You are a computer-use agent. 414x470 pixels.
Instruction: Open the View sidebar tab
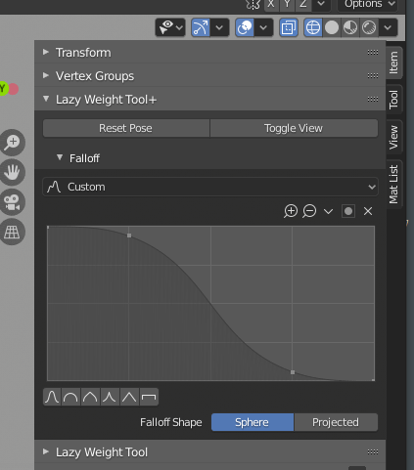(394, 137)
